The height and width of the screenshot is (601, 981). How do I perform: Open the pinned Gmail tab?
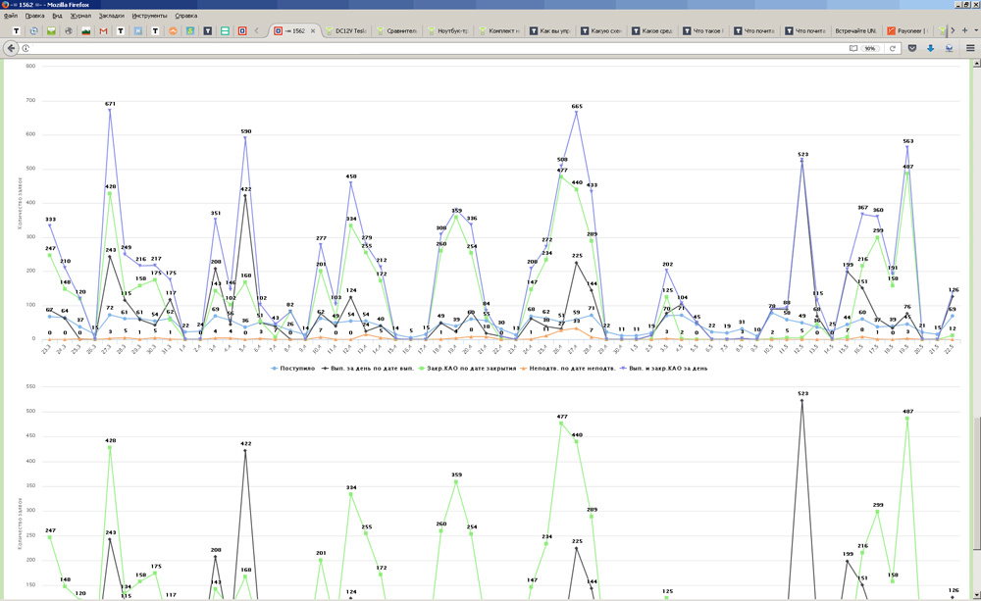pos(103,31)
